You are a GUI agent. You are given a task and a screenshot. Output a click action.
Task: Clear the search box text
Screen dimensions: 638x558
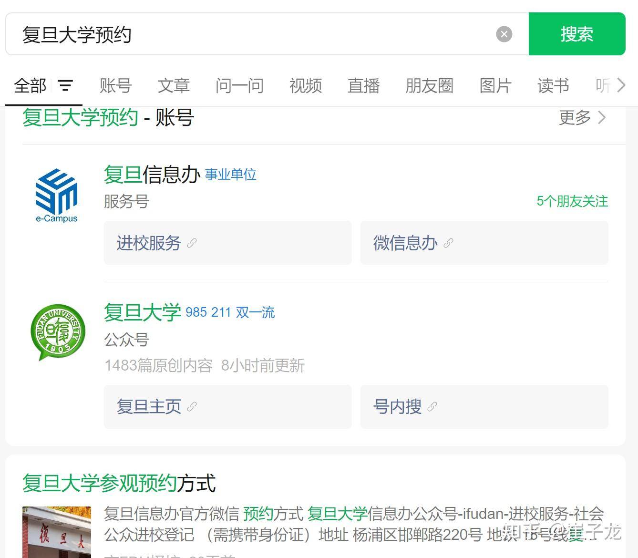pos(504,34)
